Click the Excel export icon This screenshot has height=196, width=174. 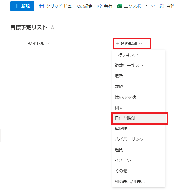pos(119,6)
